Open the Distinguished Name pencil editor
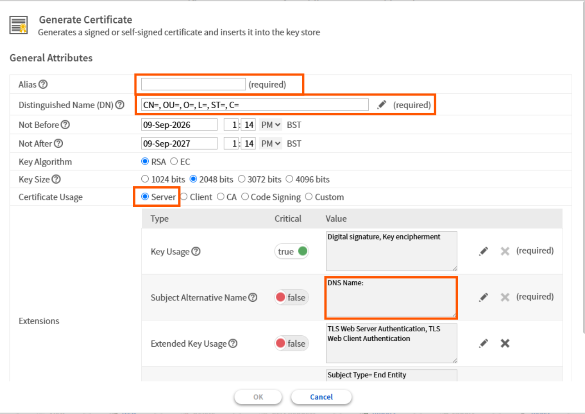 click(x=382, y=105)
